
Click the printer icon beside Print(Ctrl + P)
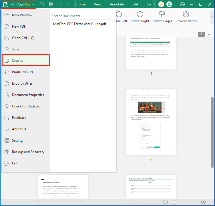(x=7, y=72)
